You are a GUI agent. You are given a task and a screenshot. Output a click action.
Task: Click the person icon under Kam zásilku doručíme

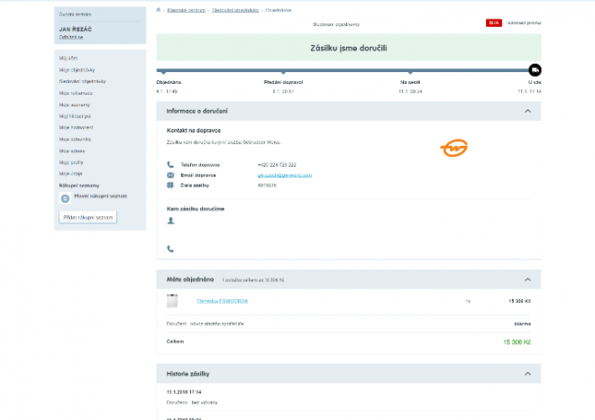coord(170,220)
